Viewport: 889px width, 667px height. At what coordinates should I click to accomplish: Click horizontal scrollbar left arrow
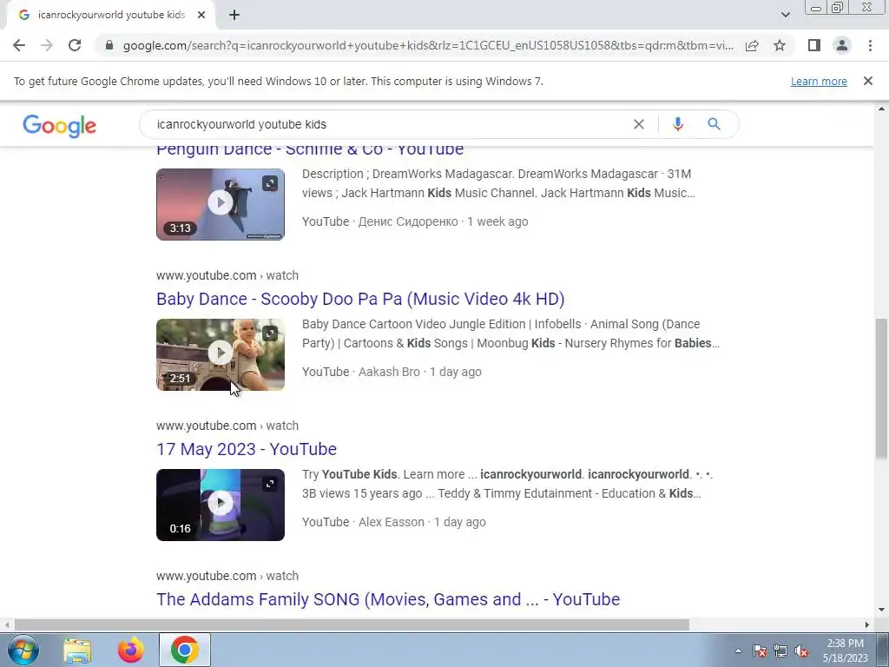coord(7,624)
